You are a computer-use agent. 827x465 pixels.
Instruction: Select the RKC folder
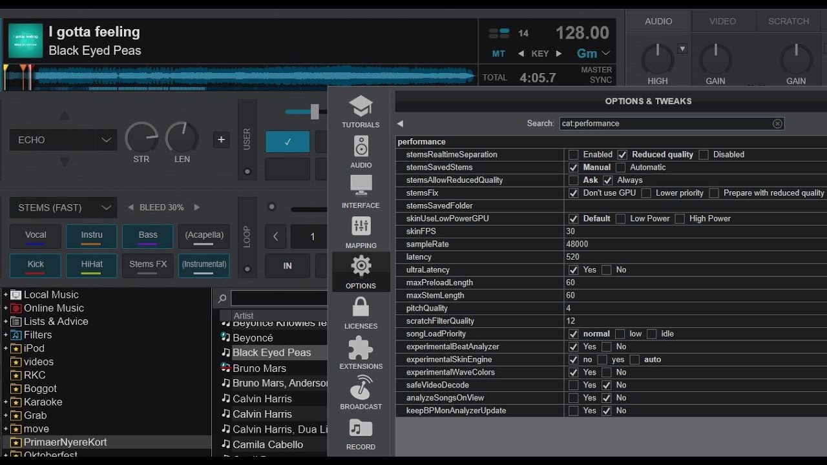(x=35, y=375)
